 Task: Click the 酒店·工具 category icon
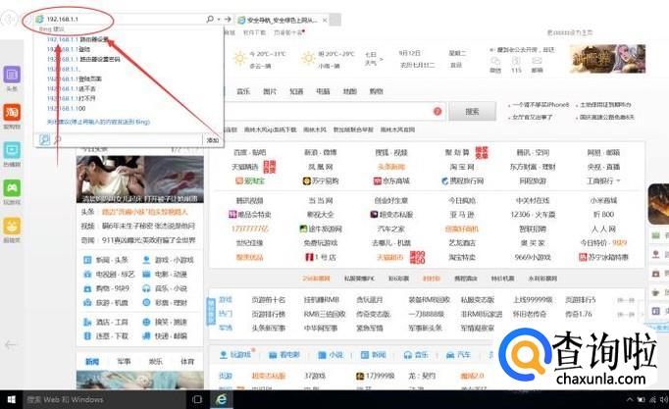pyautogui.click(x=87, y=322)
